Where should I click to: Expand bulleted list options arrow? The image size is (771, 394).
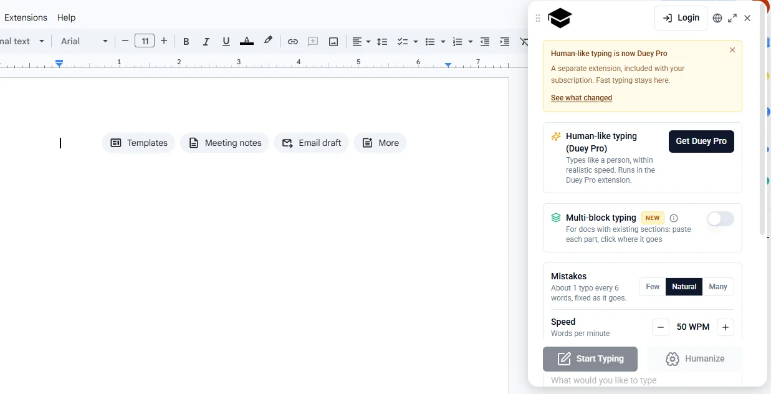[443, 42]
